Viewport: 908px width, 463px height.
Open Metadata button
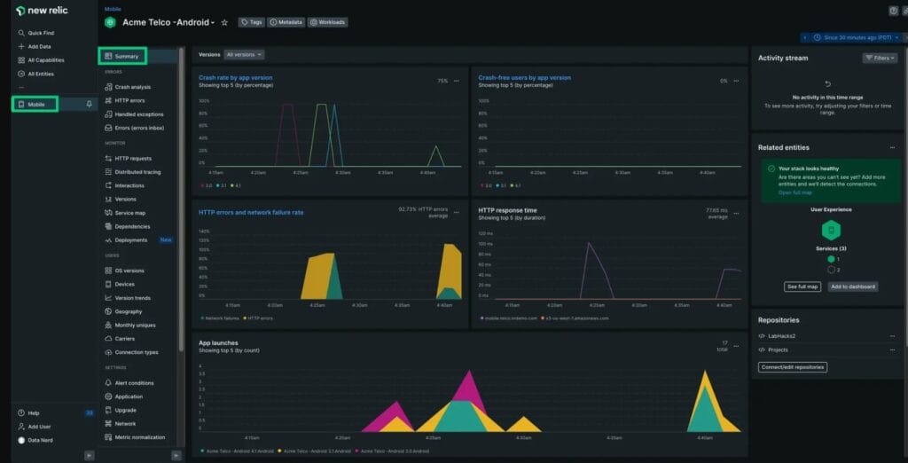click(x=286, y=22)
